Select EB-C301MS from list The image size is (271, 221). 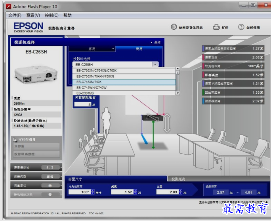click(x=124, y=93)
